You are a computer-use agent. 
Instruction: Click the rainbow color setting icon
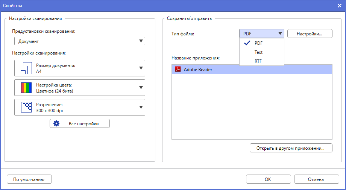coord(26,88)
